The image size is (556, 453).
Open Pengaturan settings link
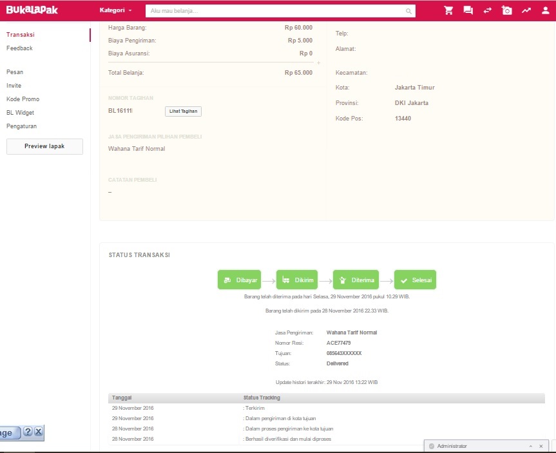[21, 126]
